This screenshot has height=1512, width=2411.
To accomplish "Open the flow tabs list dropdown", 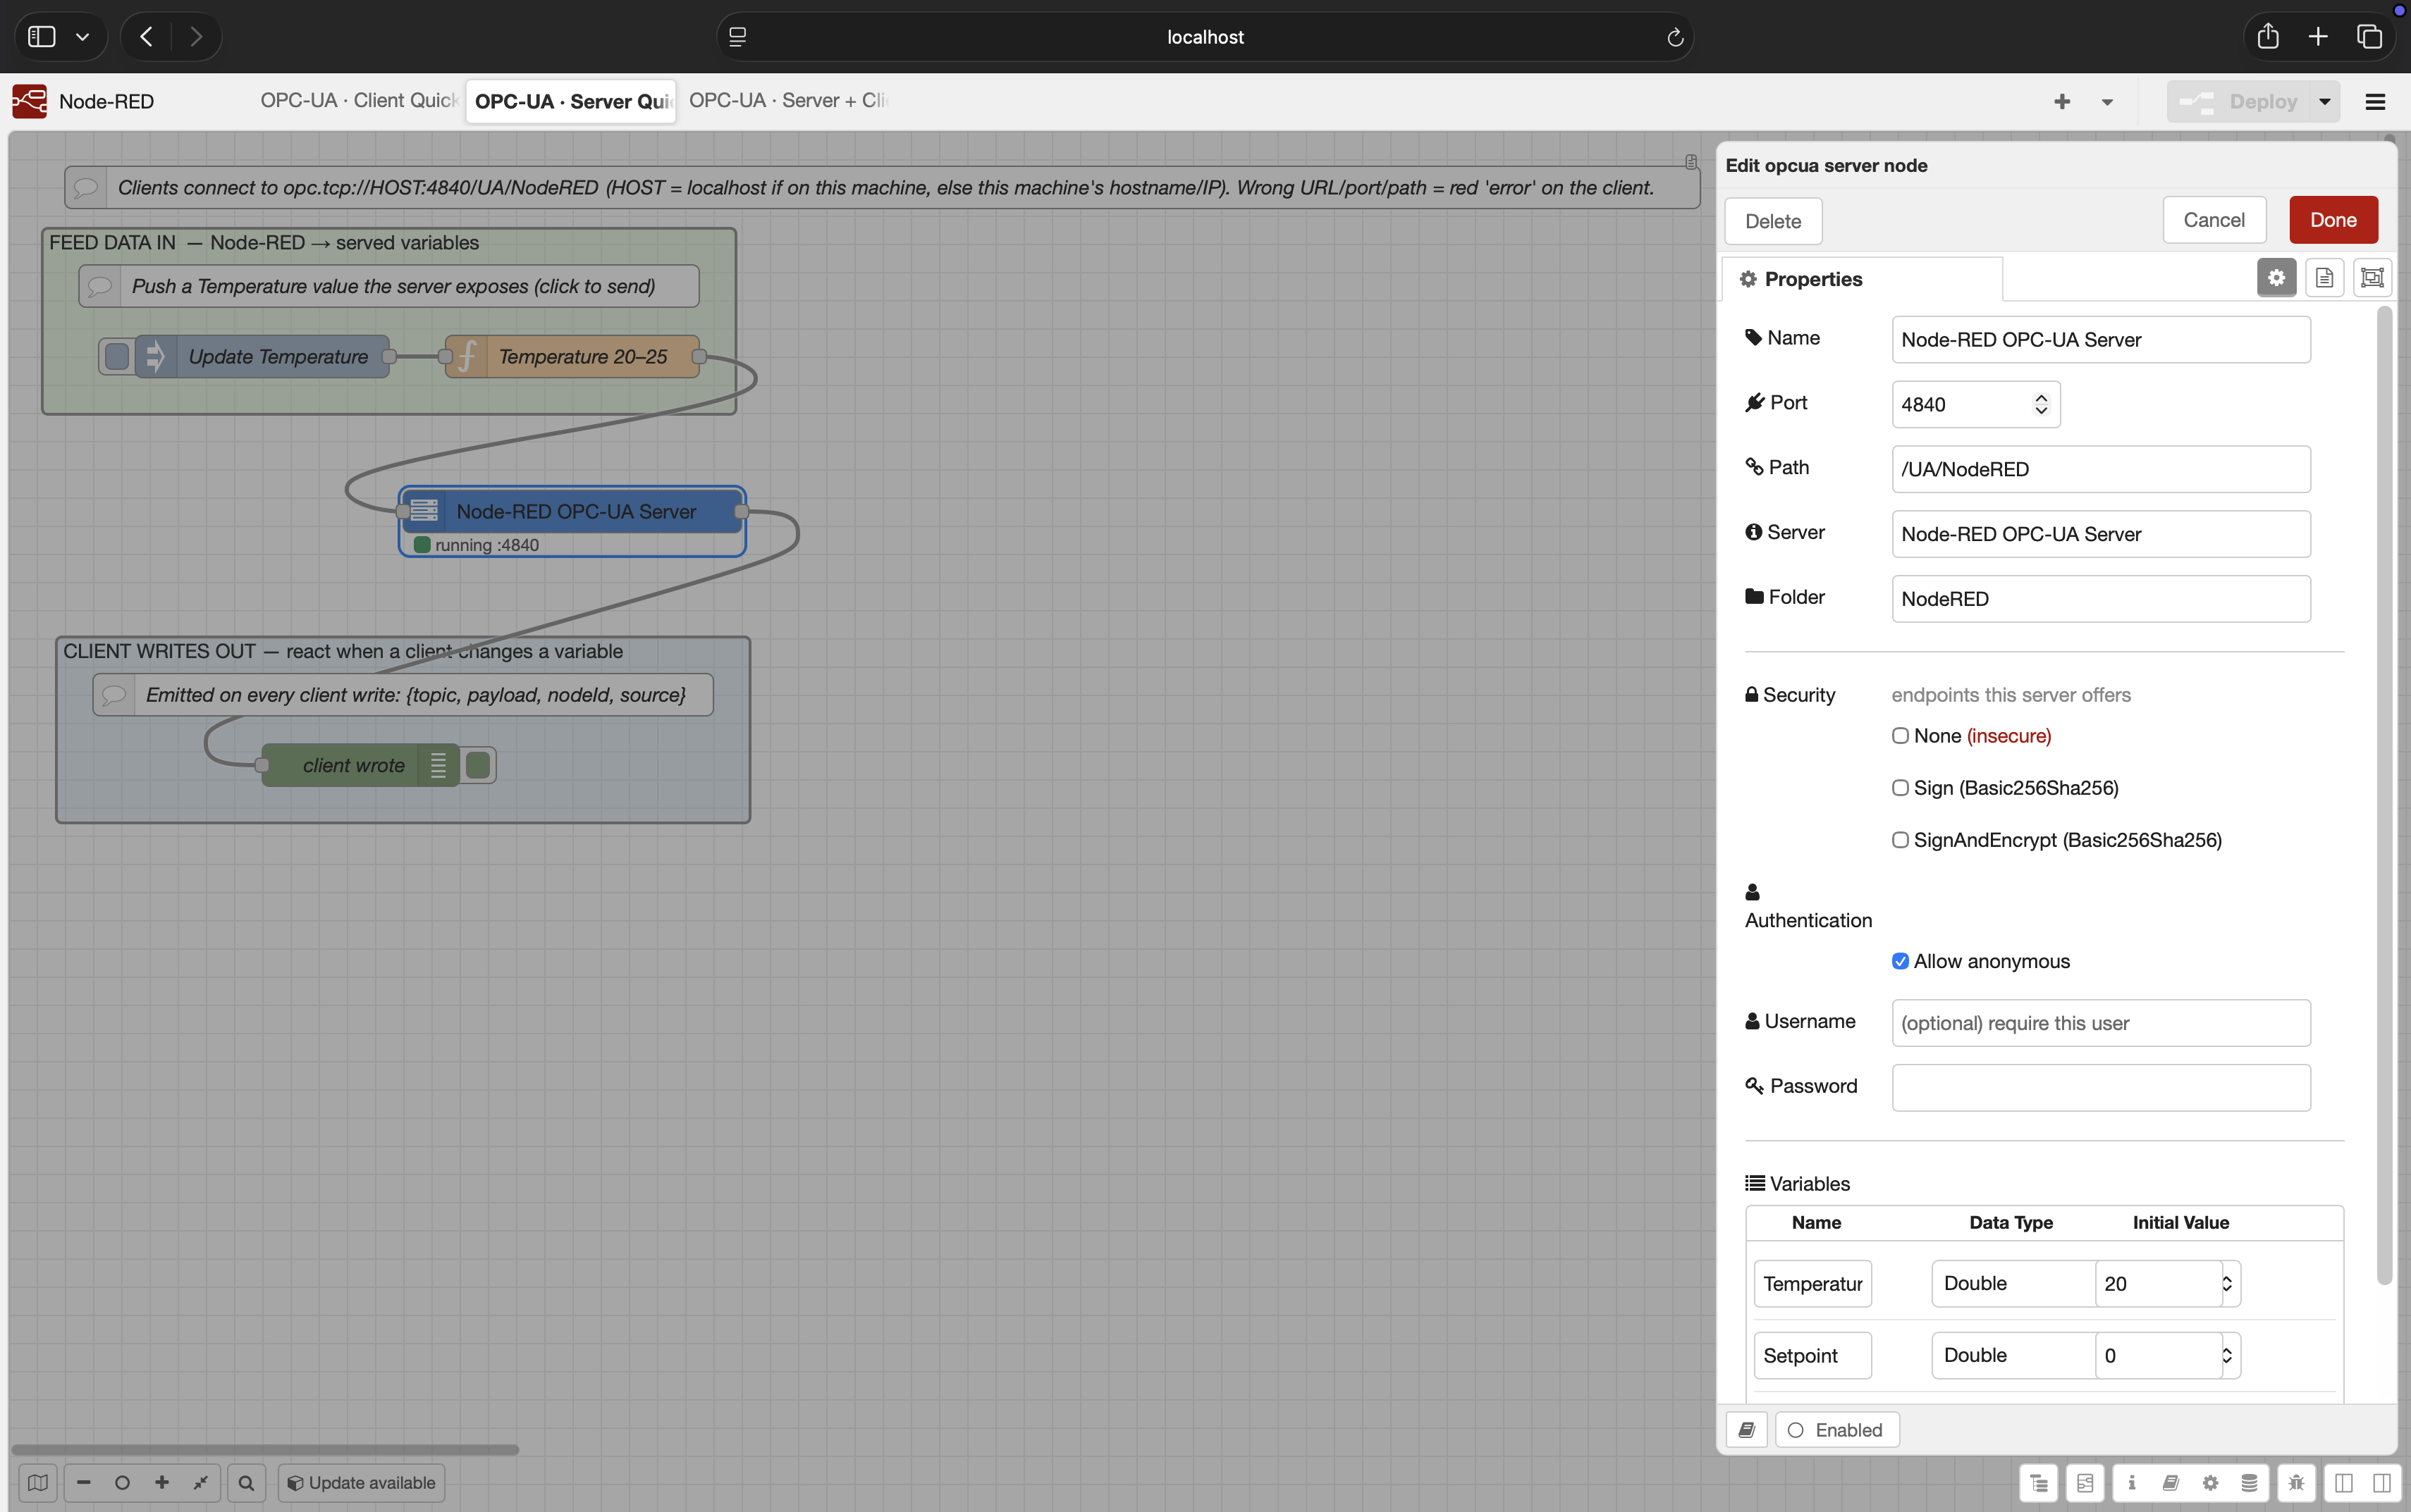I will [x=2107, y=102].
